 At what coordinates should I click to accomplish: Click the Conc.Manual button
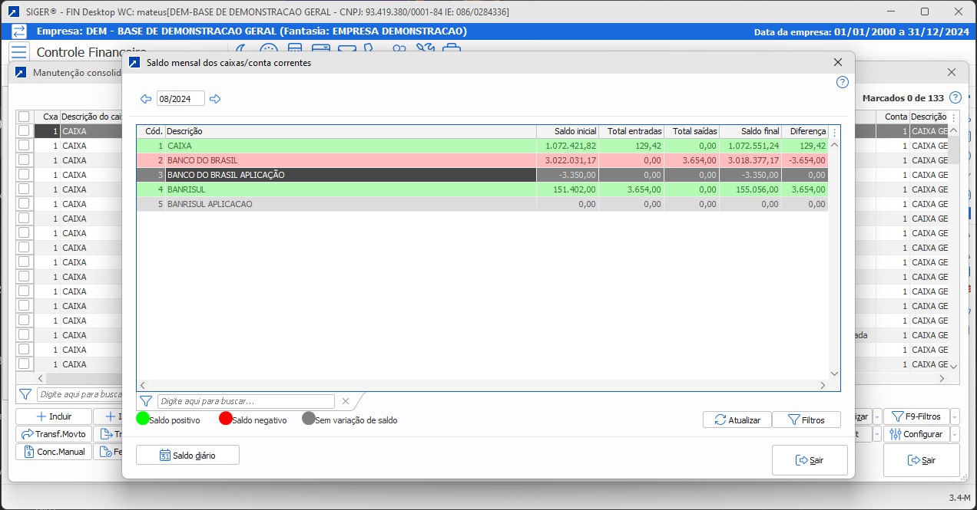pyautogui.click(x=54, y=452)
